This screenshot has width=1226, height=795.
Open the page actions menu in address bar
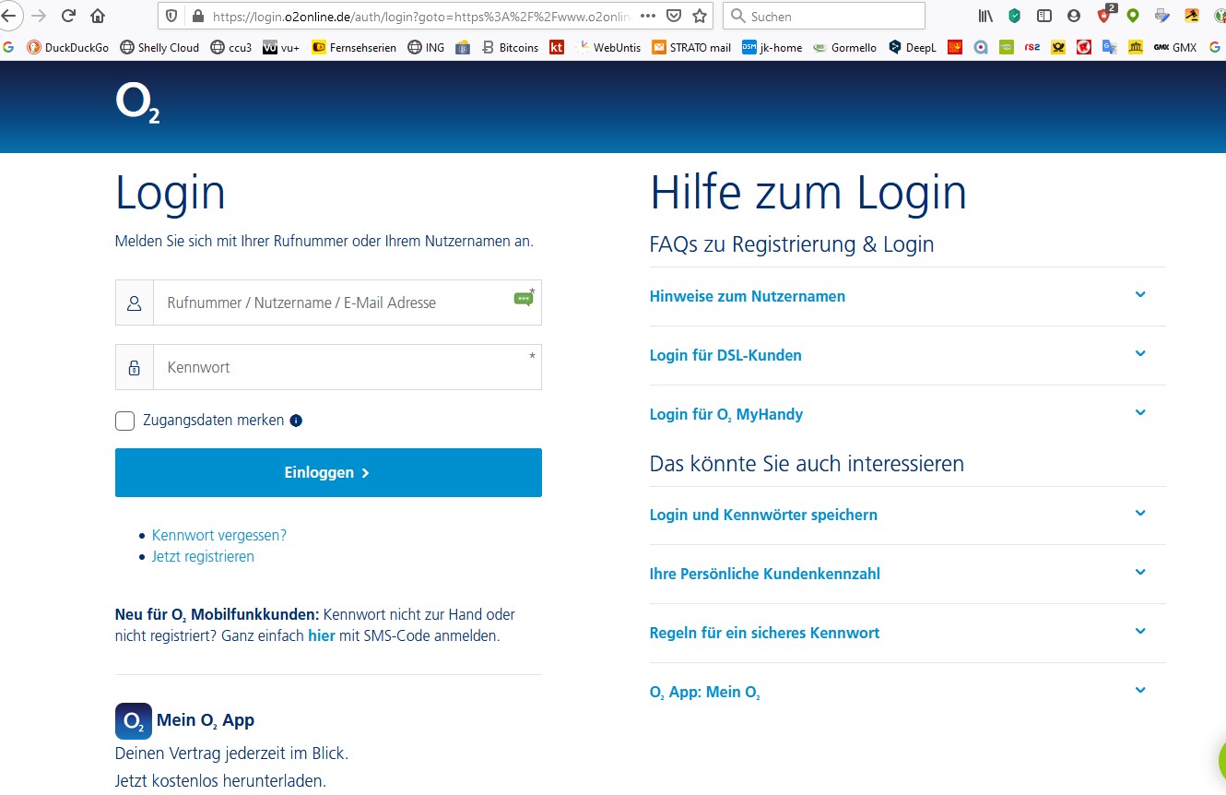pos(648,16)
